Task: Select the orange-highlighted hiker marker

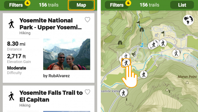Action: (126, 63)
